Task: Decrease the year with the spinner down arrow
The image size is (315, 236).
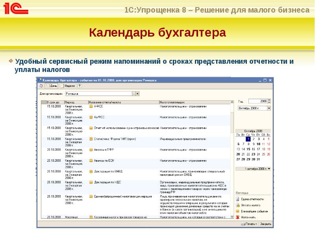Action: coord(269,102)
